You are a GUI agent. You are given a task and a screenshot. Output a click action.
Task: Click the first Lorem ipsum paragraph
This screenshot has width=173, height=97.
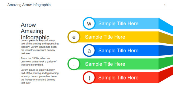40,47
